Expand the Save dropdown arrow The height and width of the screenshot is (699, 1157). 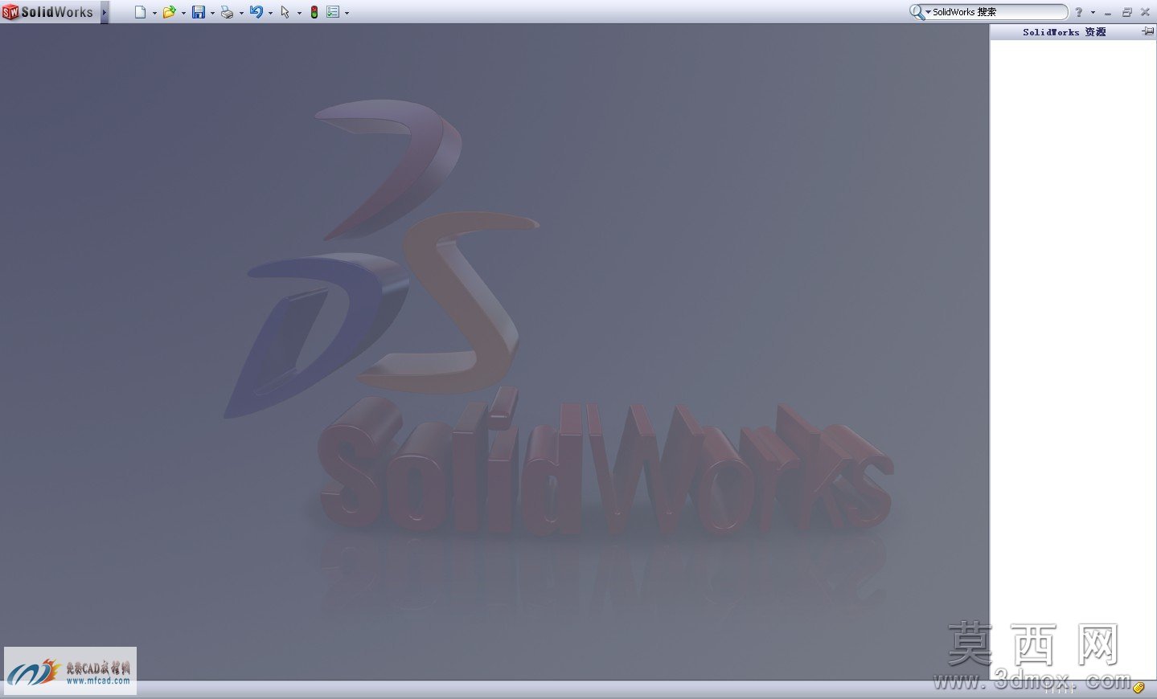click(212, 13)
